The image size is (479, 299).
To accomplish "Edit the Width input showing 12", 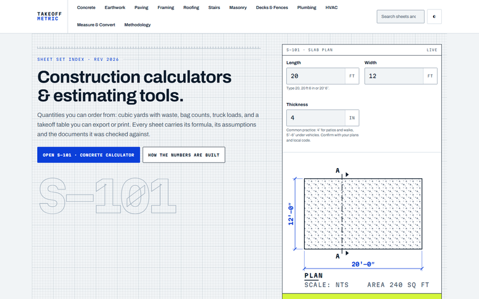I will (x=394, y=76).
